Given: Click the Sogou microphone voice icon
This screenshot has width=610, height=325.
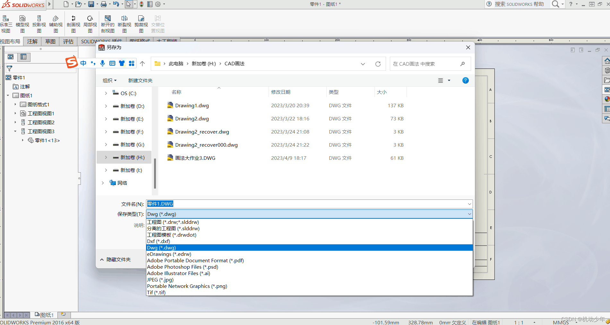Looking at the screenshot, I should (x=102, y=63).
